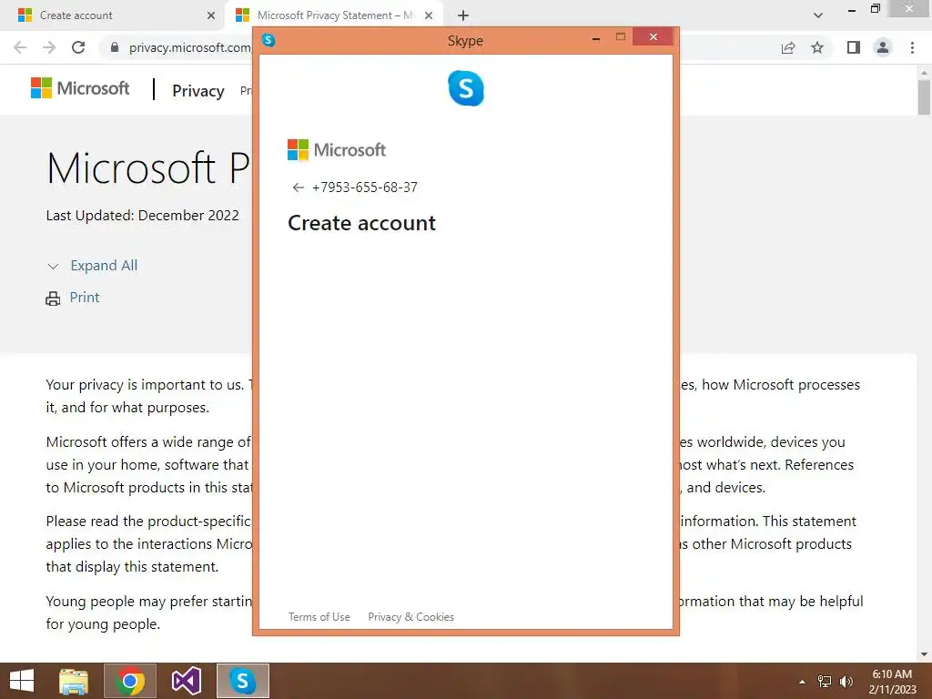The height and width of the screenshot is (699, 932).
Task: Switch to Chrome from the taskbar
Action: click(x=130, y=681)
